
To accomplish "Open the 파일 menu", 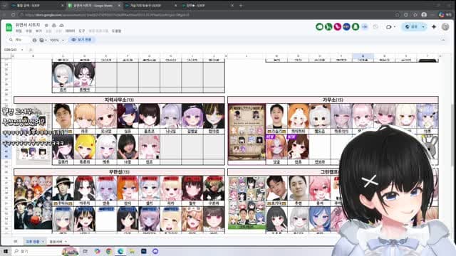I will pyautogui.click(x=19, y=31).
